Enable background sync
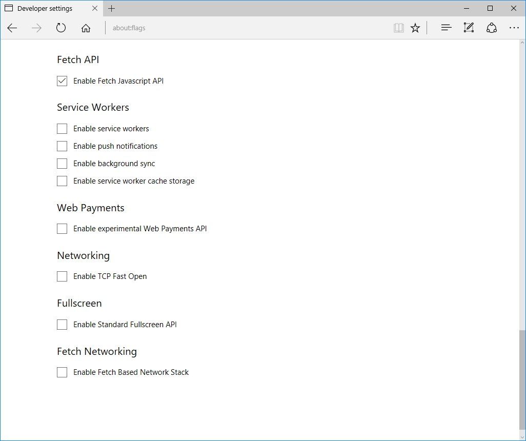This screenshot has height=441, width=526. click(x=62, y=164)
